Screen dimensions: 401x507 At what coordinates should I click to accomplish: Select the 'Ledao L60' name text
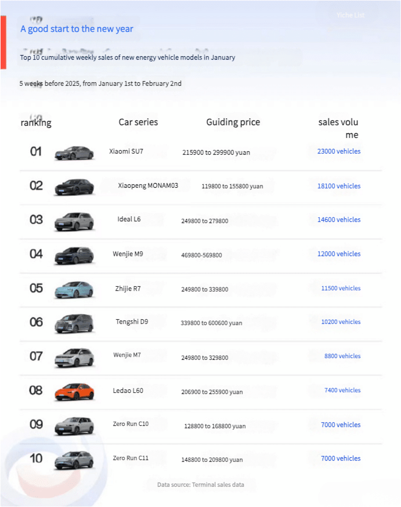(128, 391)
